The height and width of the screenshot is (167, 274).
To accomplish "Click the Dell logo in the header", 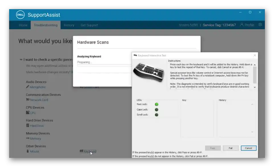I will 20,15.
